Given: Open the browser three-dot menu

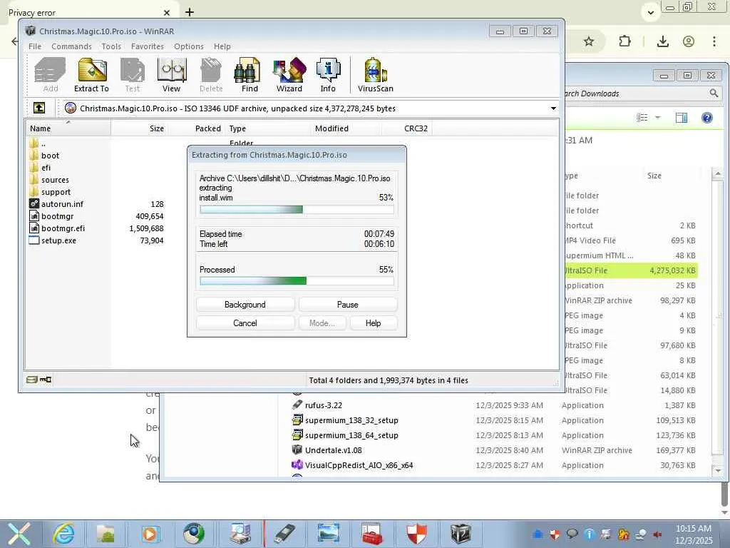Looking at the screenshot, I should [714, 41].
